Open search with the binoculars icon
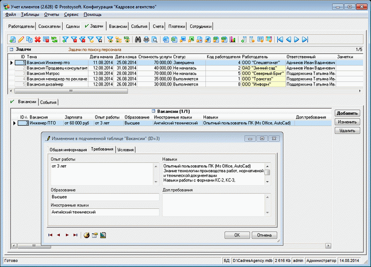This screenshot has width=371, height=267. click(x=138, y=39)
